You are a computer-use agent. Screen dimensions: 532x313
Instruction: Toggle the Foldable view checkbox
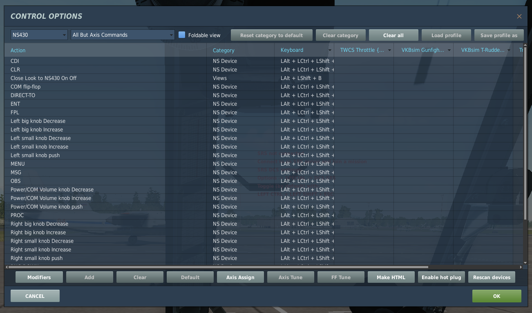(182, 35)
